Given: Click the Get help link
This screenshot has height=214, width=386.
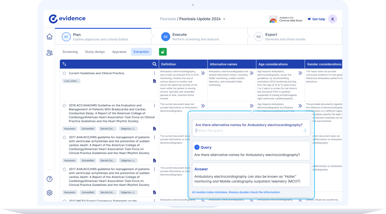Looking at the screenshot, I should [316, 19].
